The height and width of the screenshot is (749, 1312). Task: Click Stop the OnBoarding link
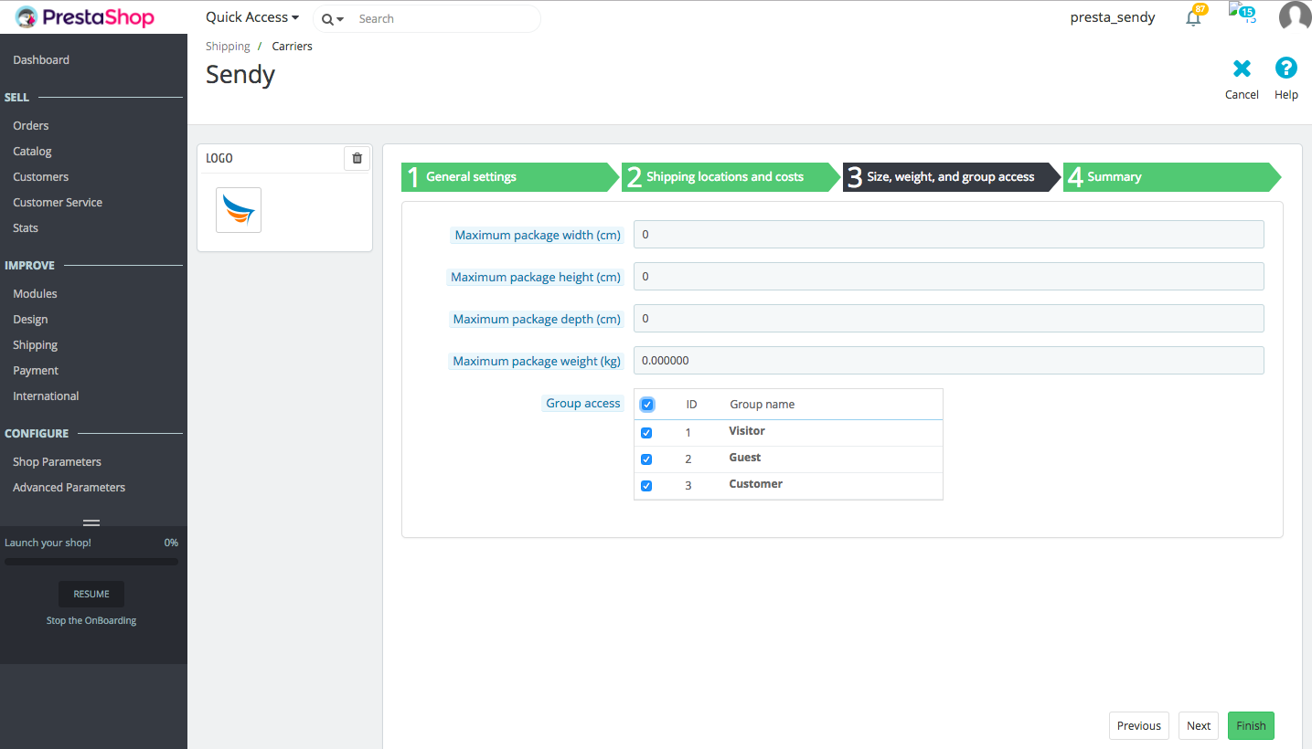pos(91,620)
